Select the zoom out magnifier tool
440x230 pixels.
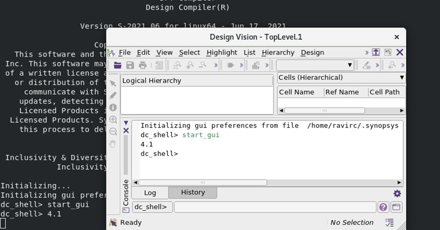pyautogui.click(x=113, y=131)
